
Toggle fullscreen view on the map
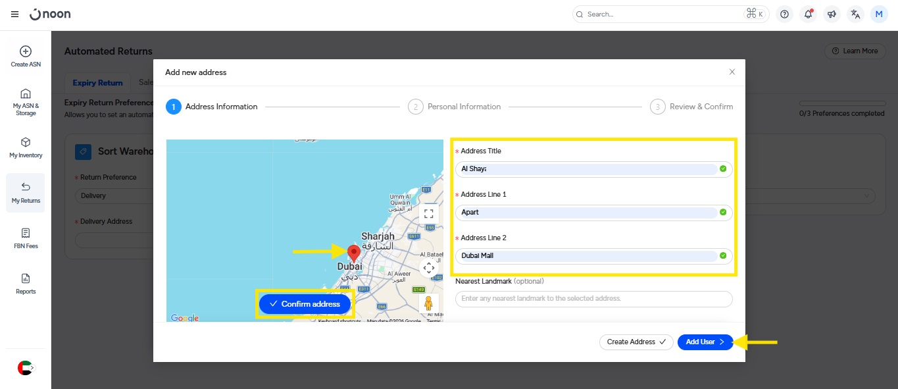point(429,213)
